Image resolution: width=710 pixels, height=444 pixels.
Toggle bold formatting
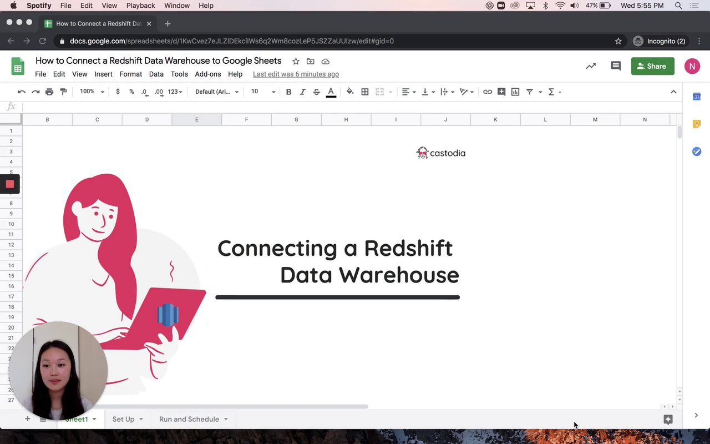pyautogui.click(x=288, y=92)
